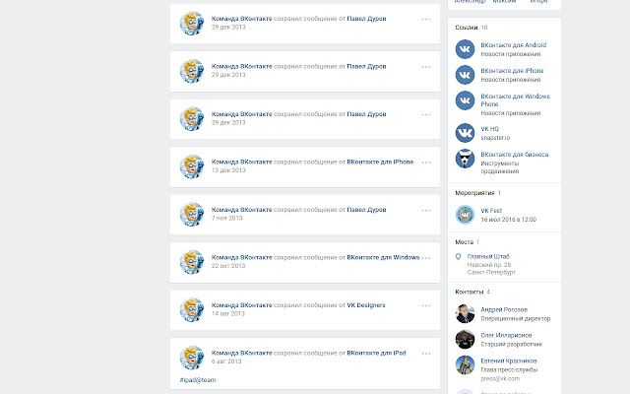This screenshot has width=630, height=394.
Task: Open the VK HQ logo icon
Action: [x=465, y=133]
